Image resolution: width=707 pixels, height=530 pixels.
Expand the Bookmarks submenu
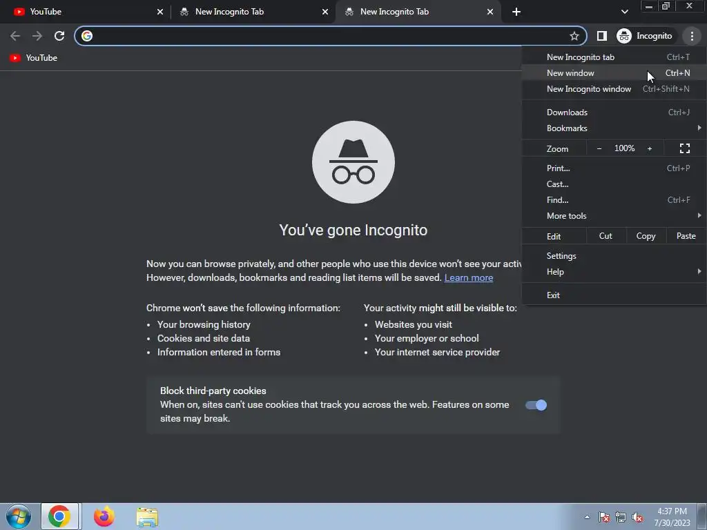tap(614, 128)
